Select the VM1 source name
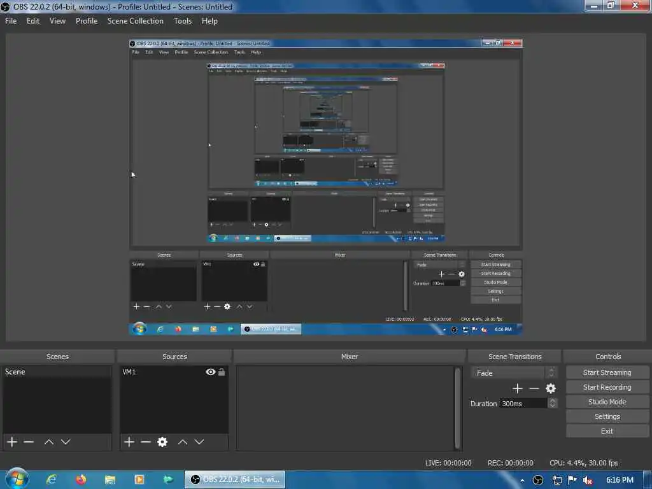The image size is (652, 489). click(x=129, y=372)
